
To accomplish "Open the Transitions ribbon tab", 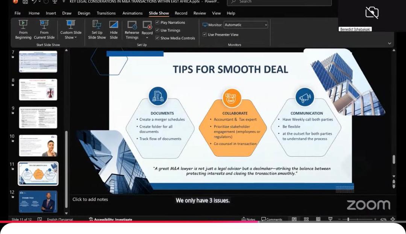I will [106, 13].
